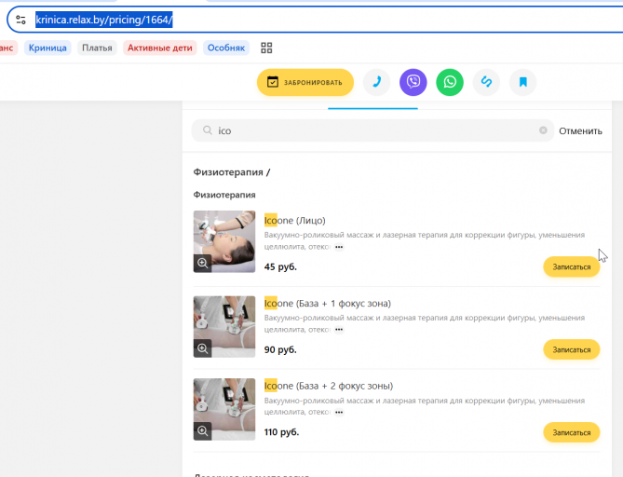Clear the search text with X icon

coord(543,130)
